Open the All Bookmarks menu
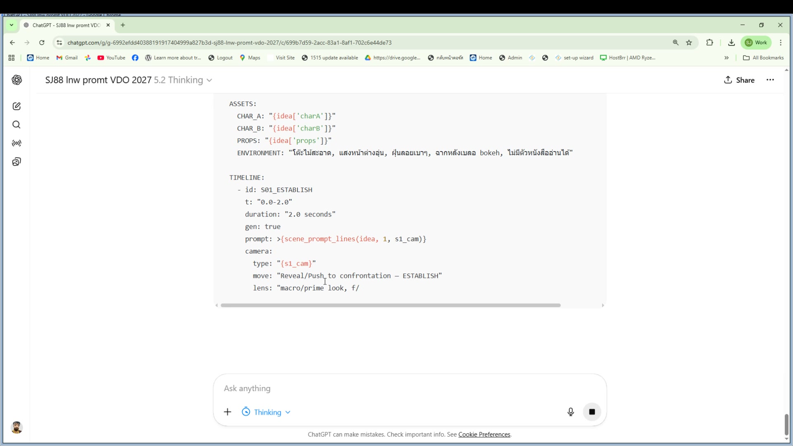Screen dimensions: 793x446 763,58
